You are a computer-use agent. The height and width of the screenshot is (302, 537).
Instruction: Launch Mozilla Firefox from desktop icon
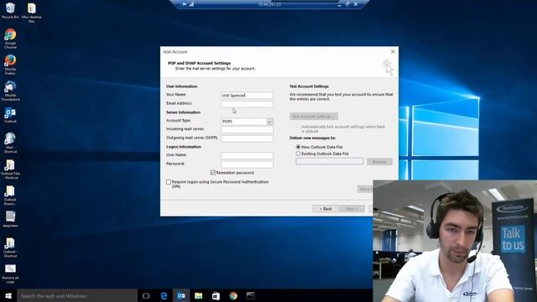pos(10,65)
